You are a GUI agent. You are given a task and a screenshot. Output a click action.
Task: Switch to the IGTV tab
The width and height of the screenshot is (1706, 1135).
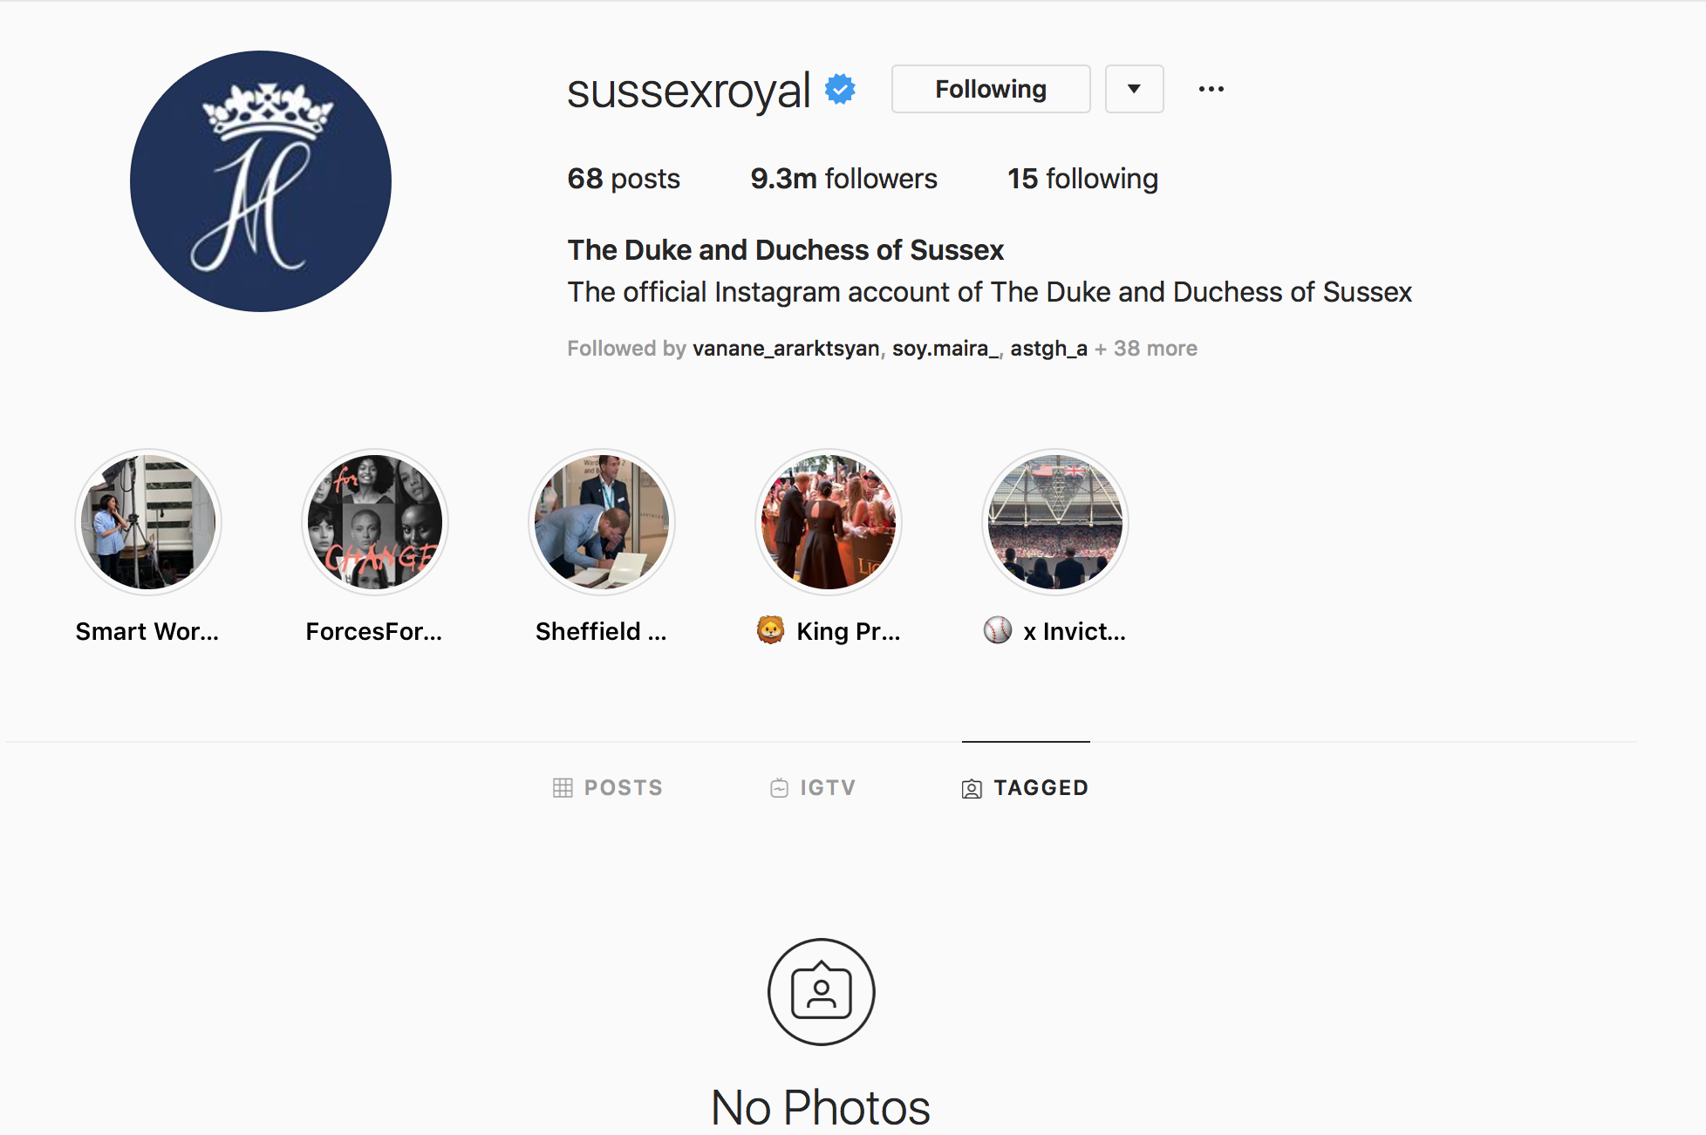[x=813, y=788]
